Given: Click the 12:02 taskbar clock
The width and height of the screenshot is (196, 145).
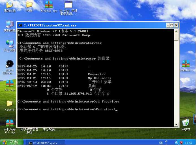Looking at the screenshot, I should pos(189,143).
